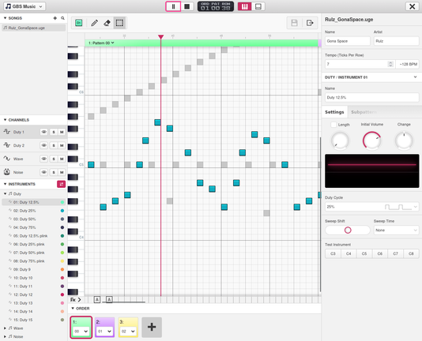Image resolution: width=422 pixels, height=341 pixels.
Task: Select the Wave channel
Action: 18,159
